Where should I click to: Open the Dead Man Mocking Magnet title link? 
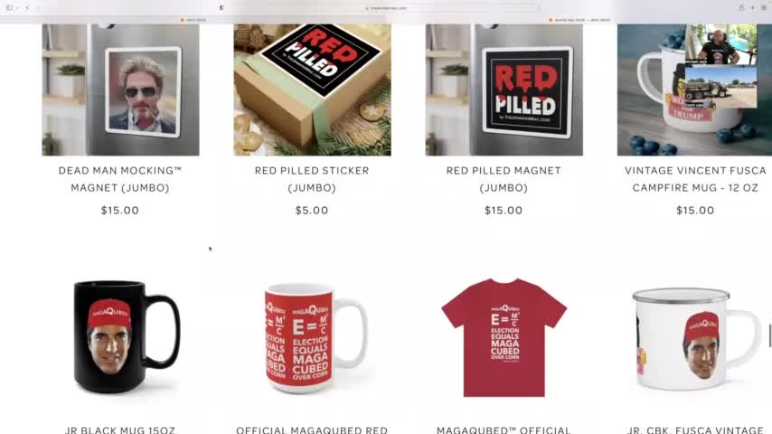[x=120, y=179]
